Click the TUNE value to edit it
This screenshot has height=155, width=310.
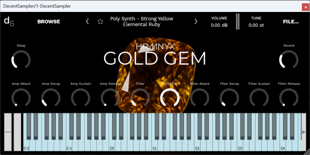256,25
